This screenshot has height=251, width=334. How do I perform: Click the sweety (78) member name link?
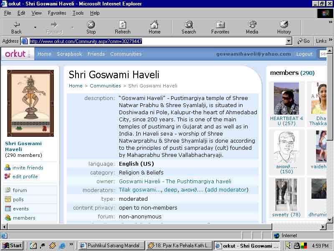pyautogui.click(x=286, y=215)
